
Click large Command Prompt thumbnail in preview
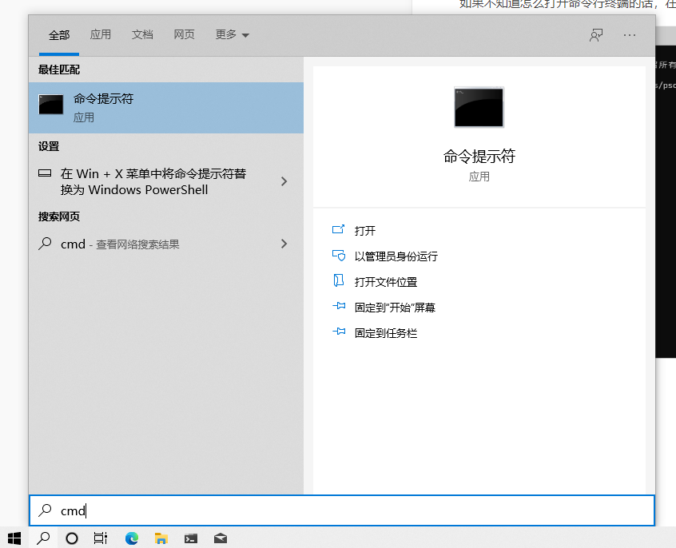click(479, 107)
